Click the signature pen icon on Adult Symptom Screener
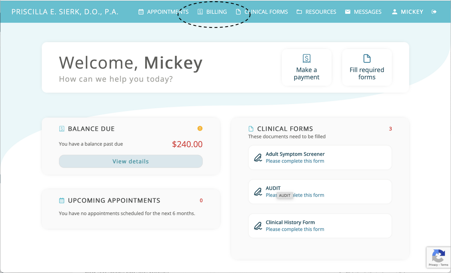This screenshot has height=273, width=451. [x=258, y=157]
